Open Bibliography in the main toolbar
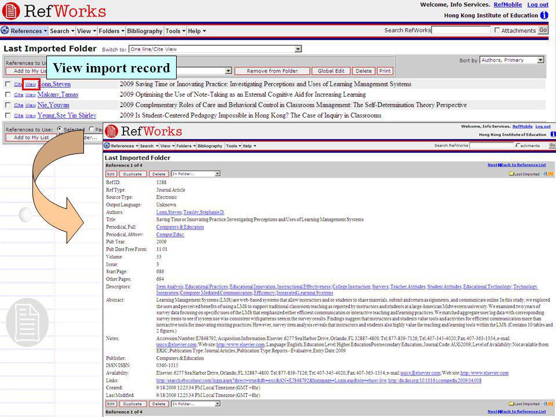The image size is (556, 417). tap(145, 31)
